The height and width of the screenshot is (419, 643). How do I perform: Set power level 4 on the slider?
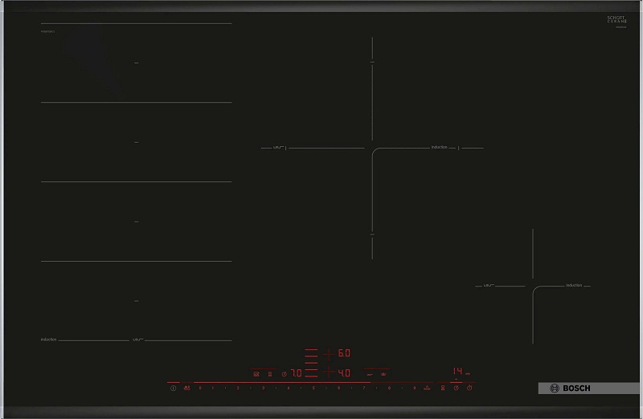[289, 388]
